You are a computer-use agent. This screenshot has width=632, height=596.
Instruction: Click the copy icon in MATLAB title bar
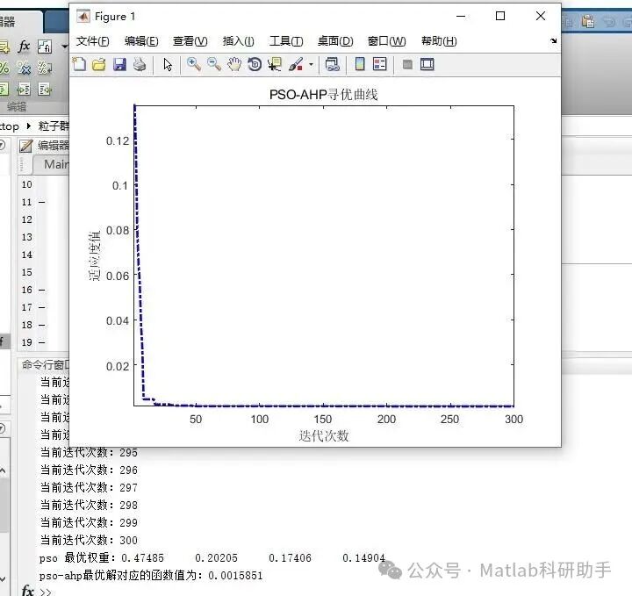(x=568, y=20)
